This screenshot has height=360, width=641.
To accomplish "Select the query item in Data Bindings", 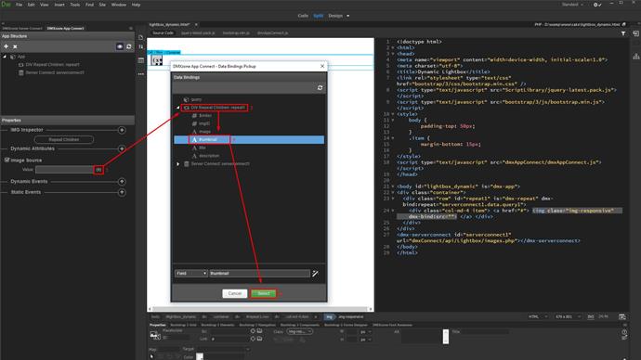I will pos(196,99).
